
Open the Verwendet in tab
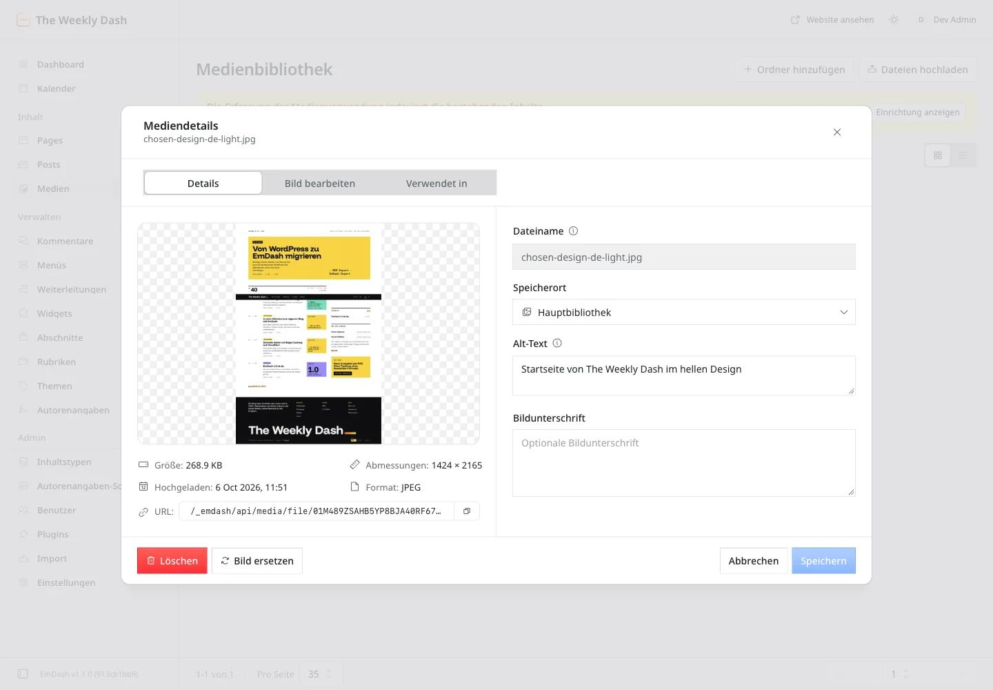click(437, 184)
